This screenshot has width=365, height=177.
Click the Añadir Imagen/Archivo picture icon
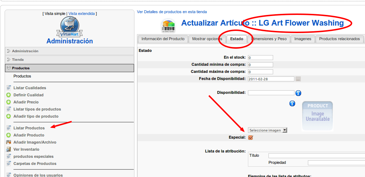click(x=9, y=142)
